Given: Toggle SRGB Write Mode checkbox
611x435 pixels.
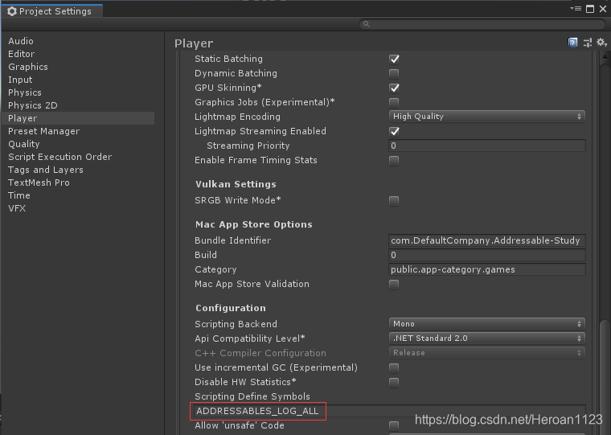Looking at the screenshot, I should 394,201.
